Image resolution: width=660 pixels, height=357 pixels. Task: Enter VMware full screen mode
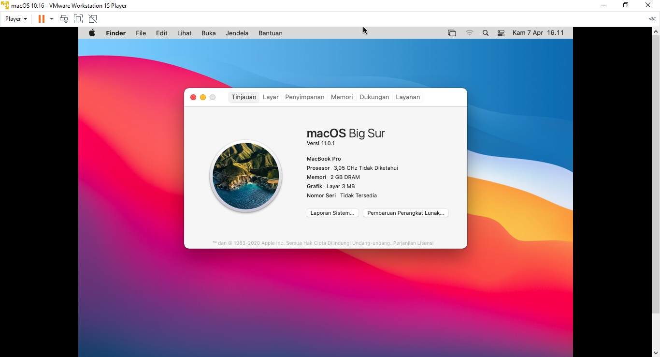tap(78, 19)
